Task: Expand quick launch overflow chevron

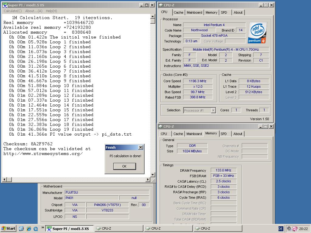Action: pos(43,228)
